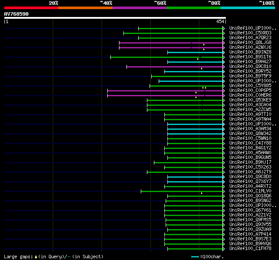Click the green alignment bar for B9GUN5
Screen dimensions: 279x260
coord(195,158)
